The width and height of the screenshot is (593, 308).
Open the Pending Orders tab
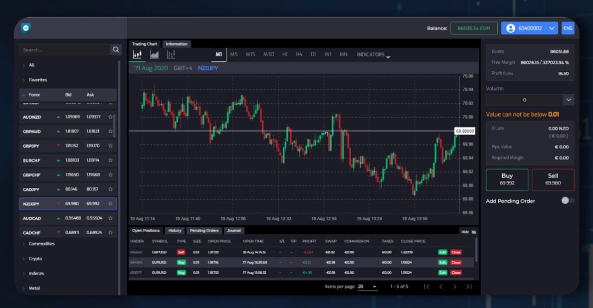203,230
